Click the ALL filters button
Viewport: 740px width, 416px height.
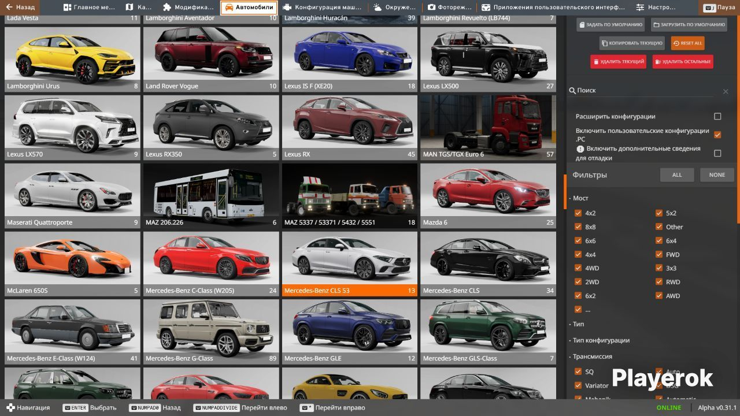click(677, 175)
